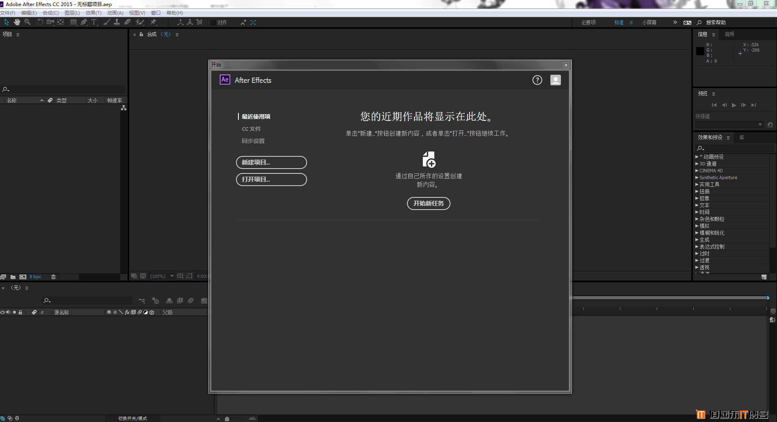The width and height of the screenshot is (777, 422).
Task: Expand the 实用工具 effects category
Action: coord(697,184)
